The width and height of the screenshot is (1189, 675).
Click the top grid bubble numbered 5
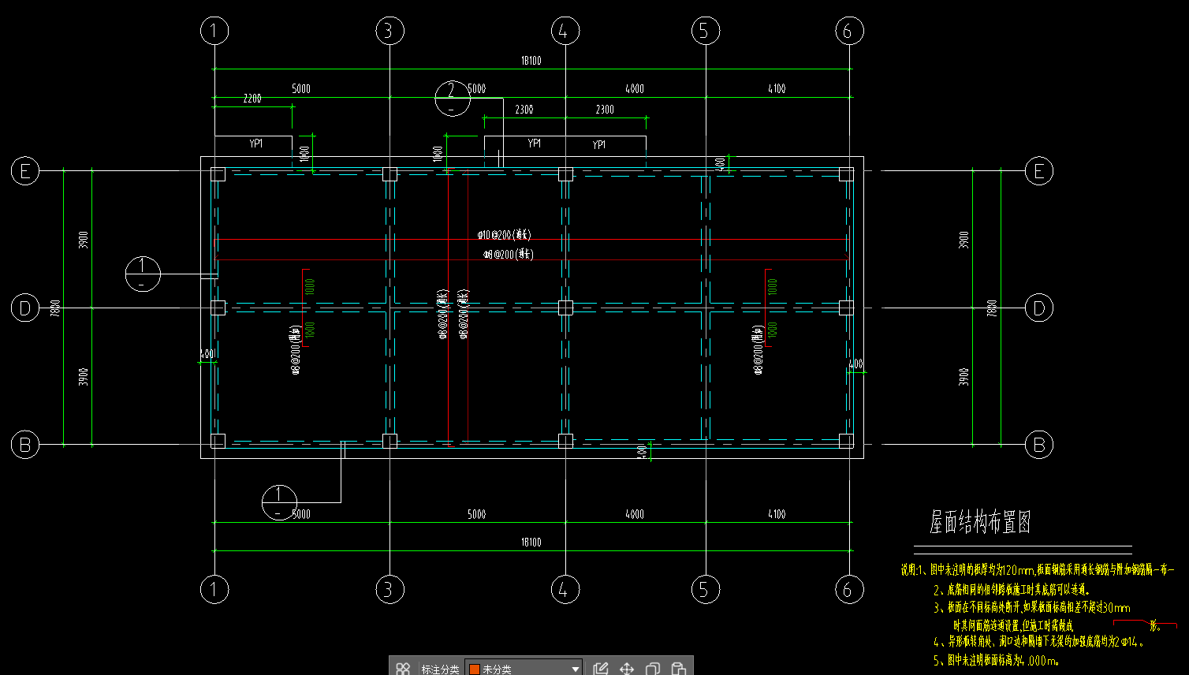(705, 31)
